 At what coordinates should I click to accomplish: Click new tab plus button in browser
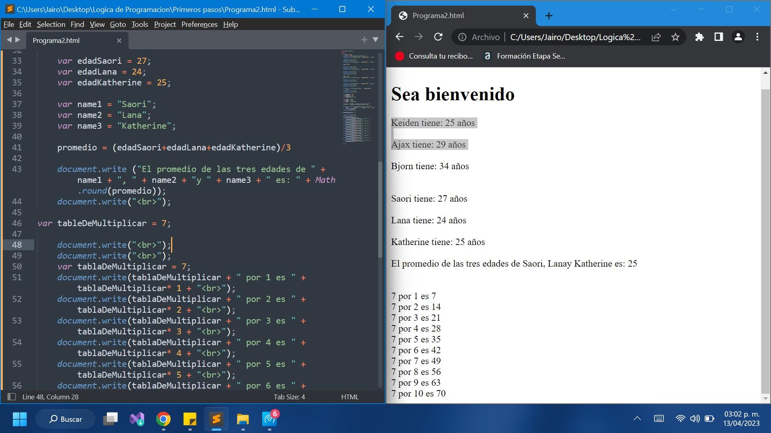point(549,15)
